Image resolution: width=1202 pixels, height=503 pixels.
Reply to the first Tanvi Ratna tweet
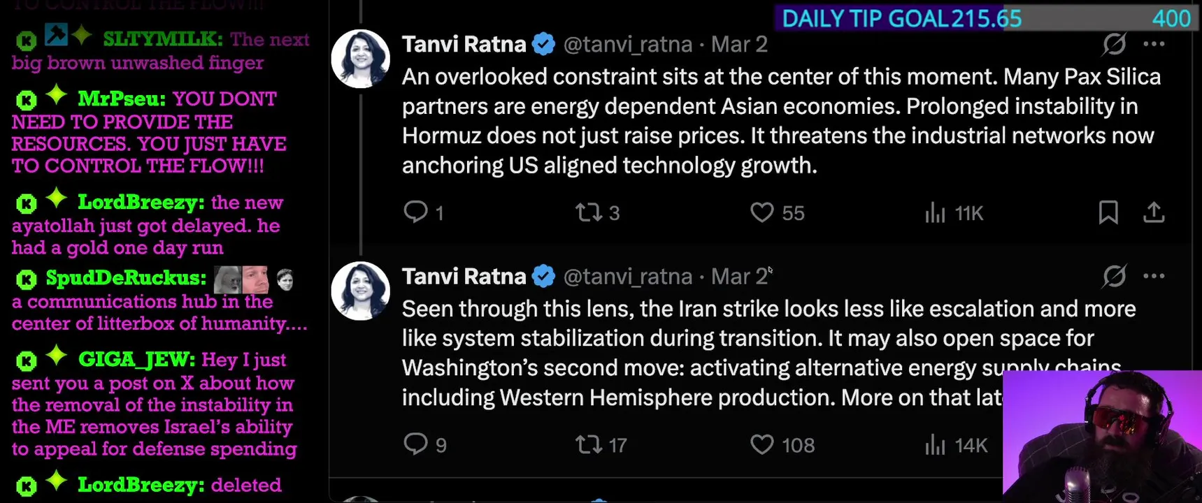(x=416, y=212)
